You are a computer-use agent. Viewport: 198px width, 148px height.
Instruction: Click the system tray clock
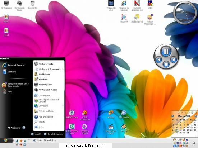pos(193,143)
